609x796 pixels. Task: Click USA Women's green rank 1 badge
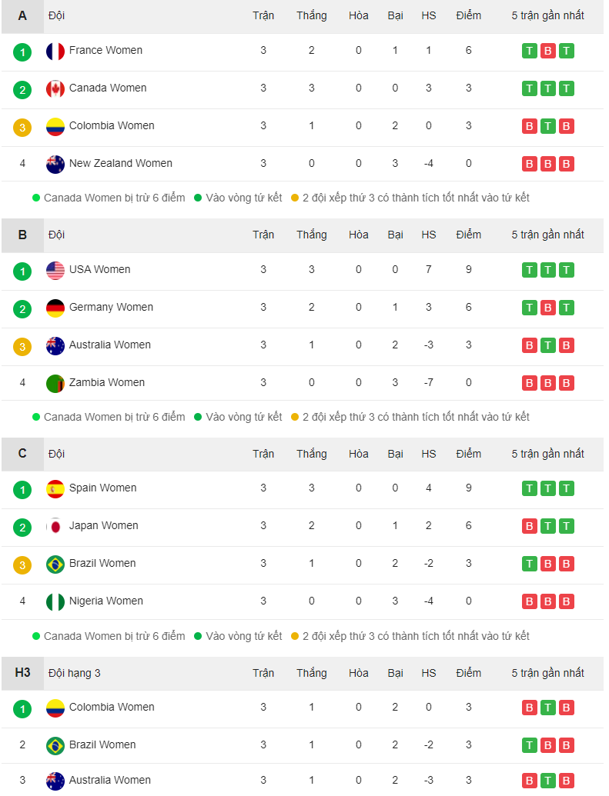coord(22,271)
